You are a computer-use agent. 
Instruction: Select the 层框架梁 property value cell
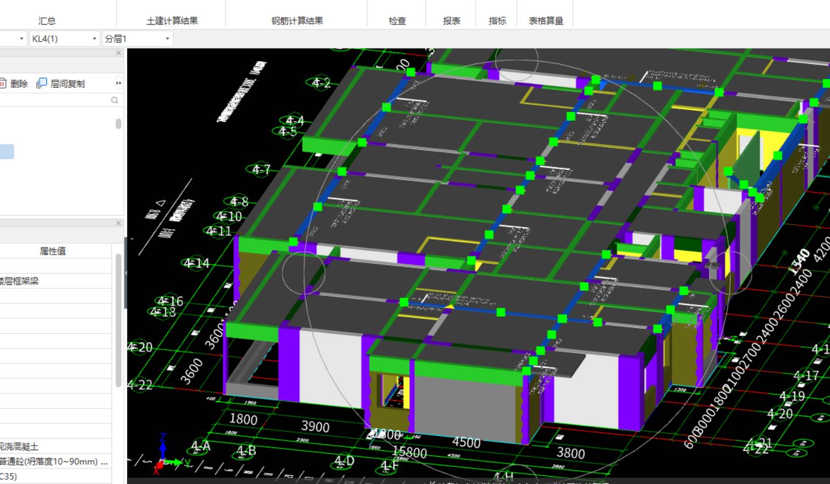55,281
